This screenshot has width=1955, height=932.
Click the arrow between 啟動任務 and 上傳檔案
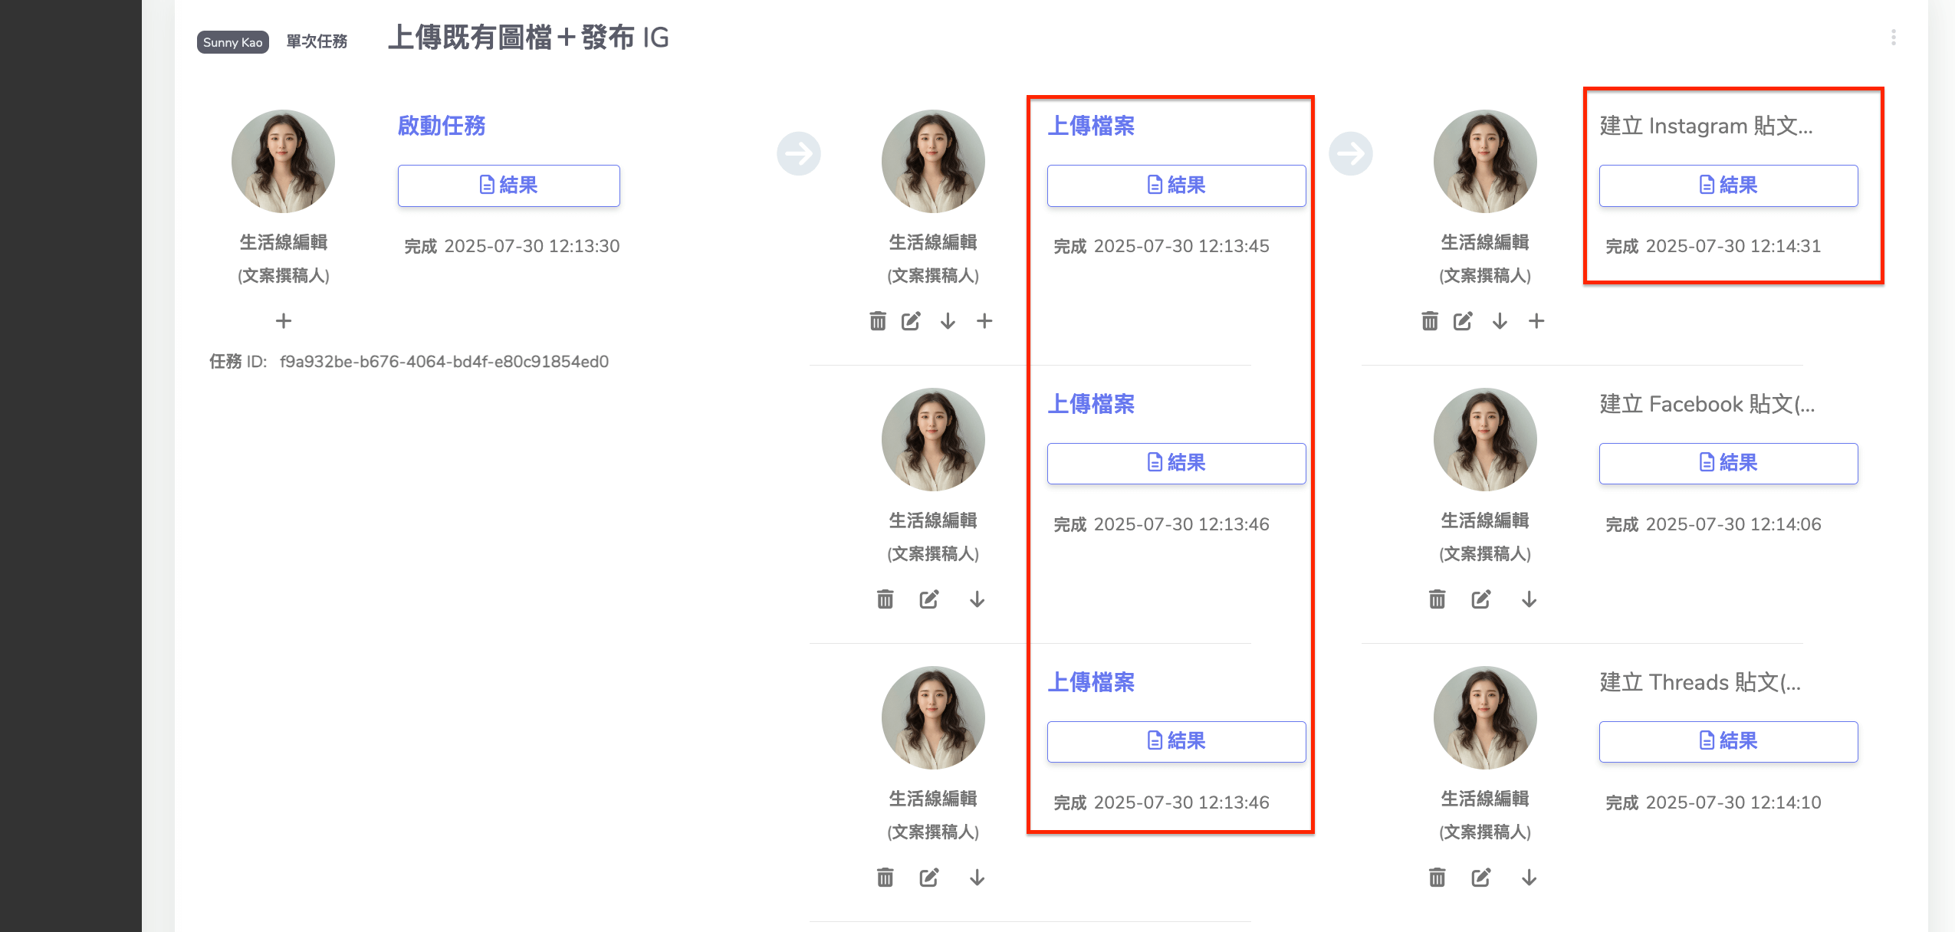pos(799,154)
